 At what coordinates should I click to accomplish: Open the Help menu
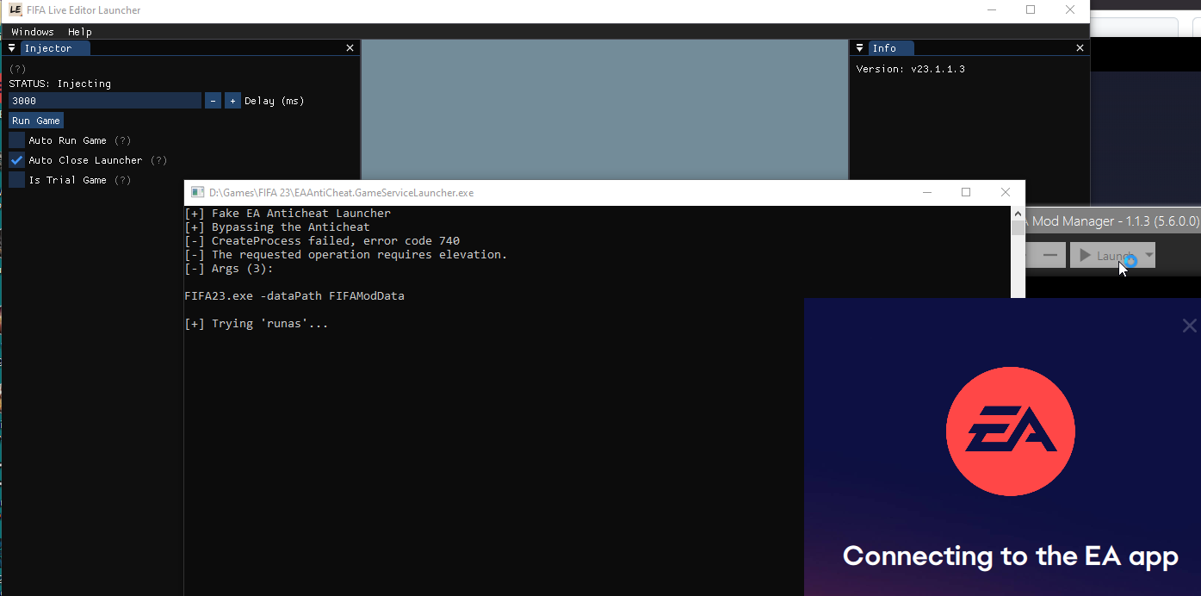(80, 32)
